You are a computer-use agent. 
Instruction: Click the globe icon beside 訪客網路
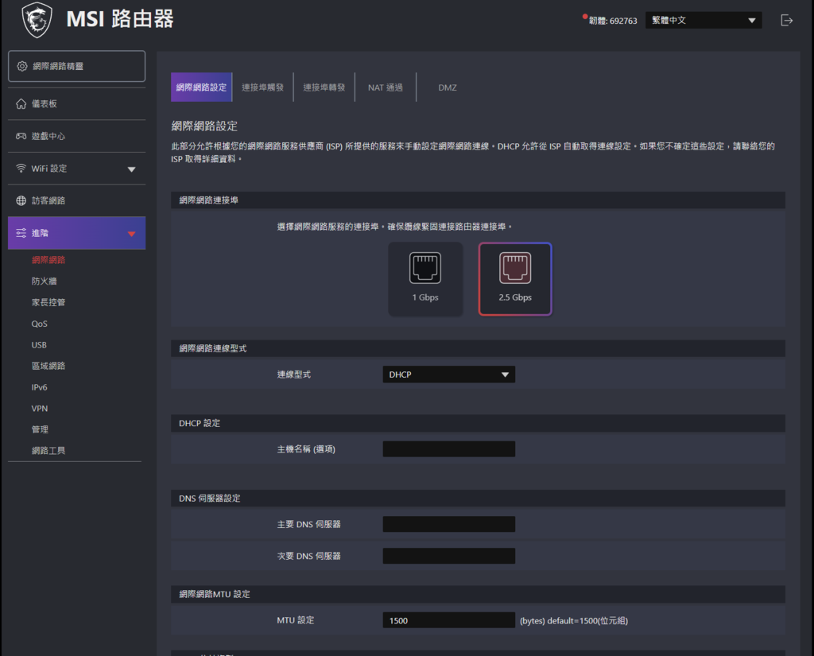point(21,200)
